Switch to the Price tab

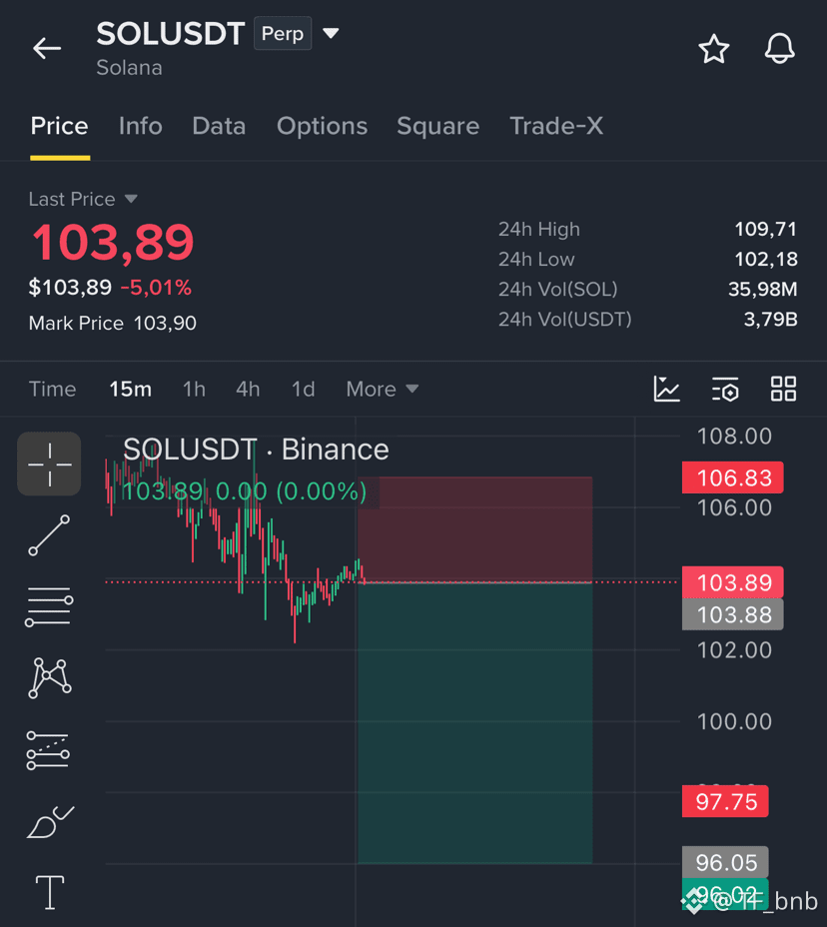(x=59, y=126)
